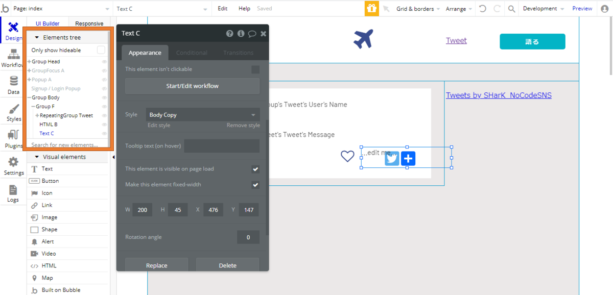Open the help question mark in Text C panel
Screen dimensions: 613x295
[x=230, y=33]
